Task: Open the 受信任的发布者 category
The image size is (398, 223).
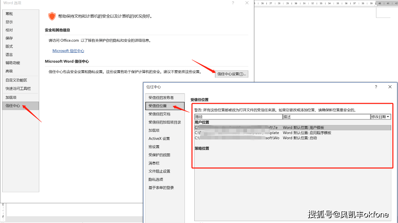Action: (x=161, y=98)
